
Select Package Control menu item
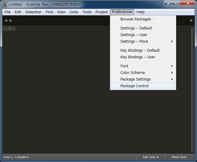143,86
